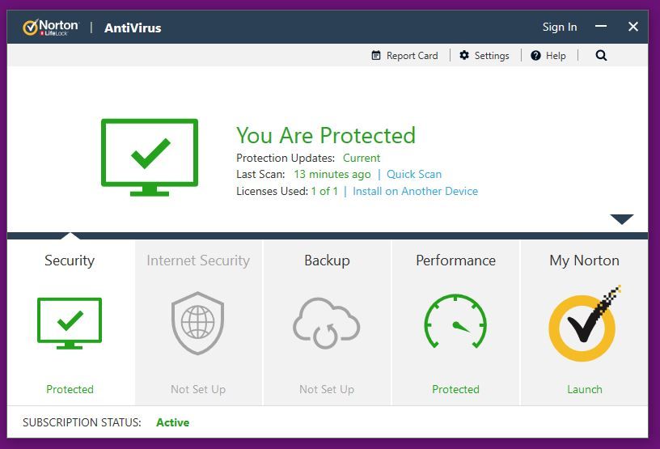
Task: Click the Norton LifeLock logo
Action: coord(51,28)
